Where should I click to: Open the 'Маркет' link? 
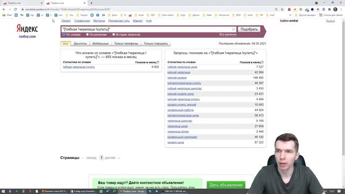tap(138, 20)
